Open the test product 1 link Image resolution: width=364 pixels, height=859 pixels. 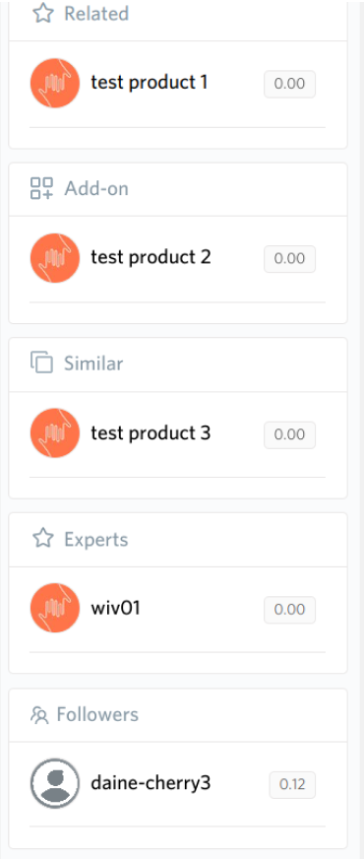point(150,83)
